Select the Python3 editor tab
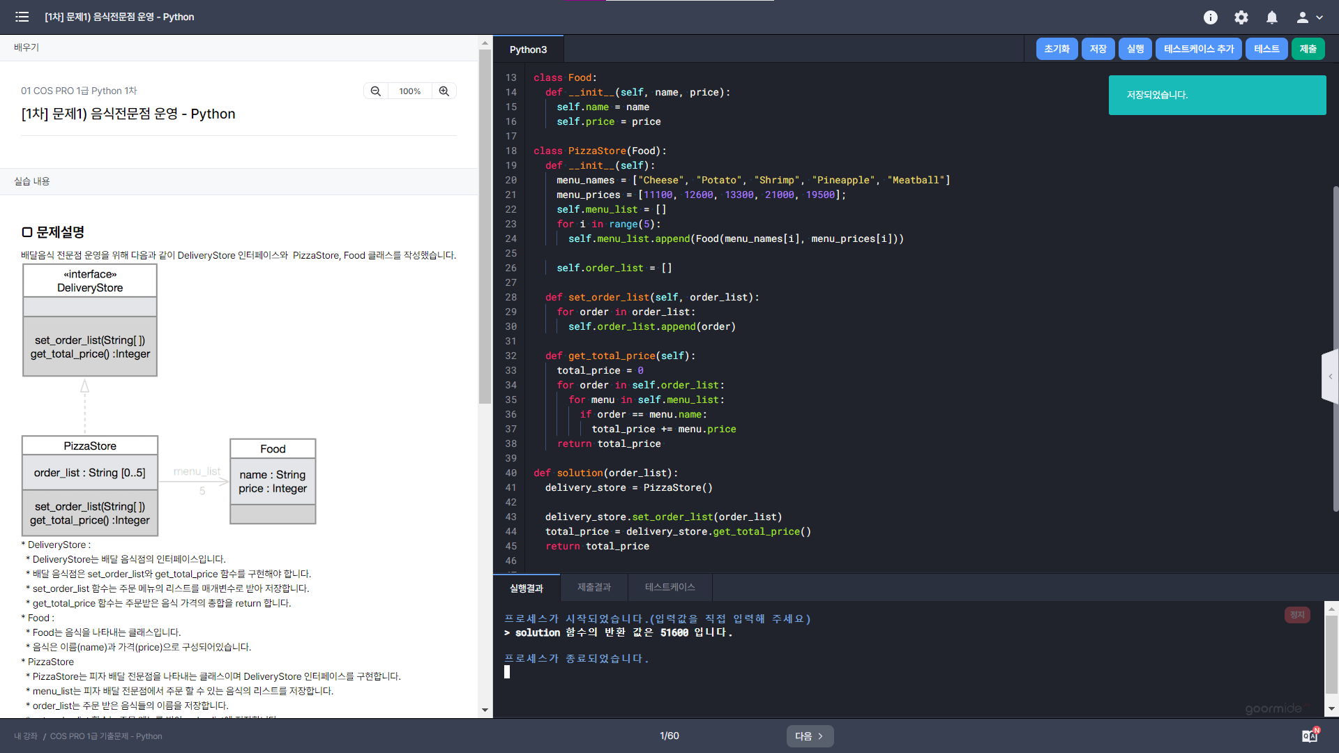 [528, 50]
